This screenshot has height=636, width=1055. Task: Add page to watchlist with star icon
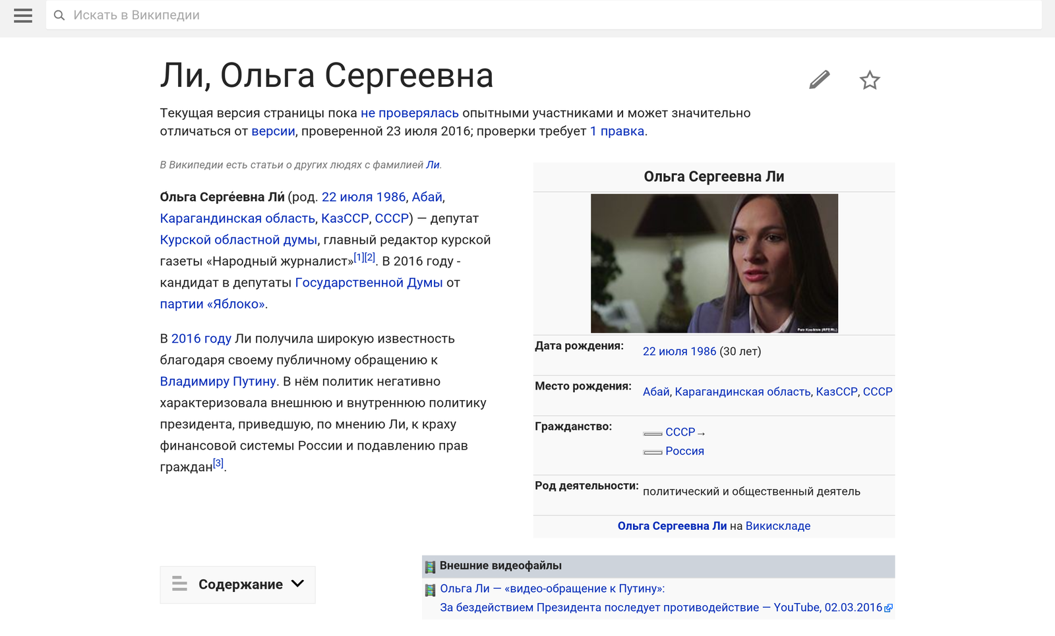pyautogui.click(x=870, y=80)
